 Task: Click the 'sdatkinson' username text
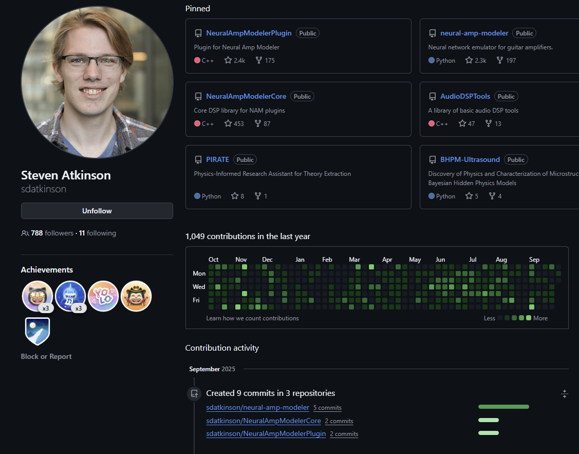click(44, 189)
